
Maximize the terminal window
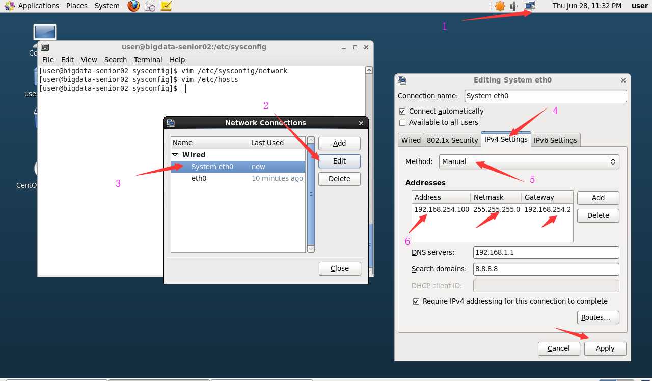coord(355,47)
